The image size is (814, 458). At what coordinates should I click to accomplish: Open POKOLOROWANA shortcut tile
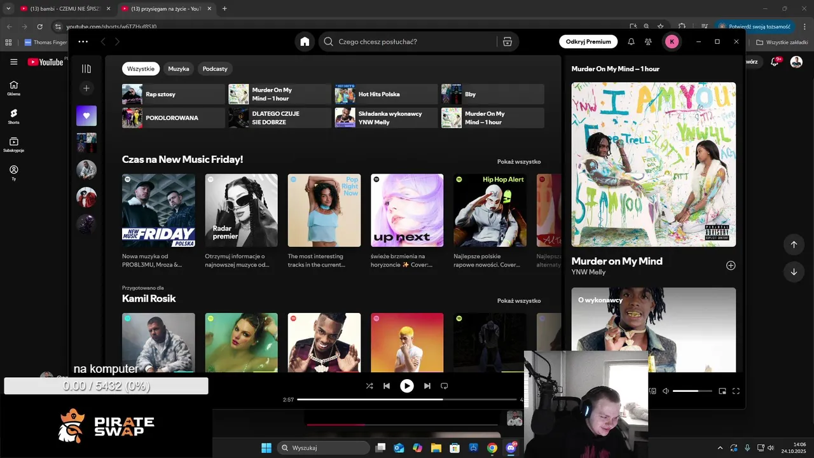pyautogui.click(x=174, y=118)
